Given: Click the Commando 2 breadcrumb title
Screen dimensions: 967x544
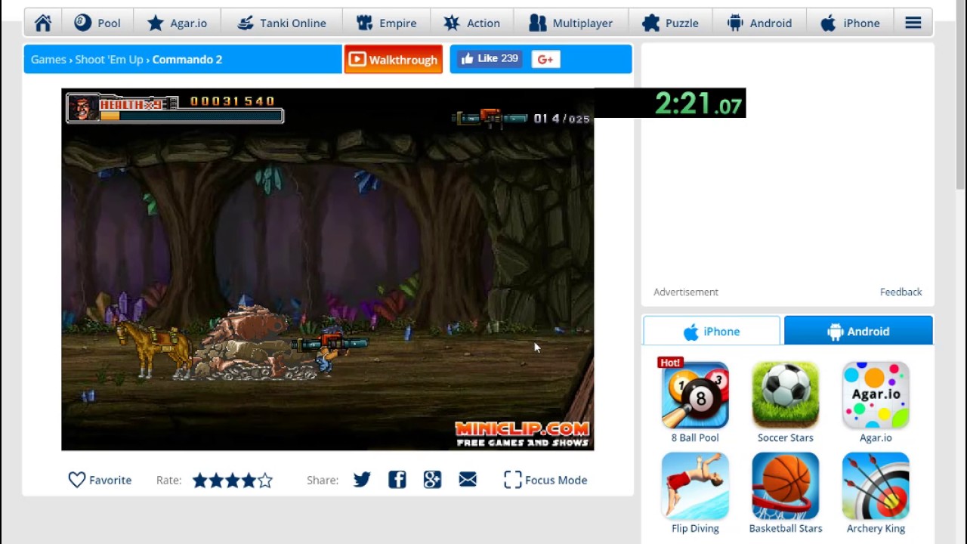Looking at the screenshot, I should click(187, 59).
